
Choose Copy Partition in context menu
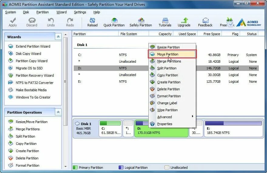tap(172, 75)
